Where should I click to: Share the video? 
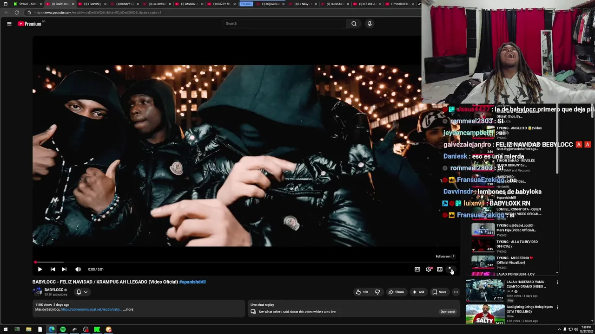pyautogui.click(x=396, y=292)
